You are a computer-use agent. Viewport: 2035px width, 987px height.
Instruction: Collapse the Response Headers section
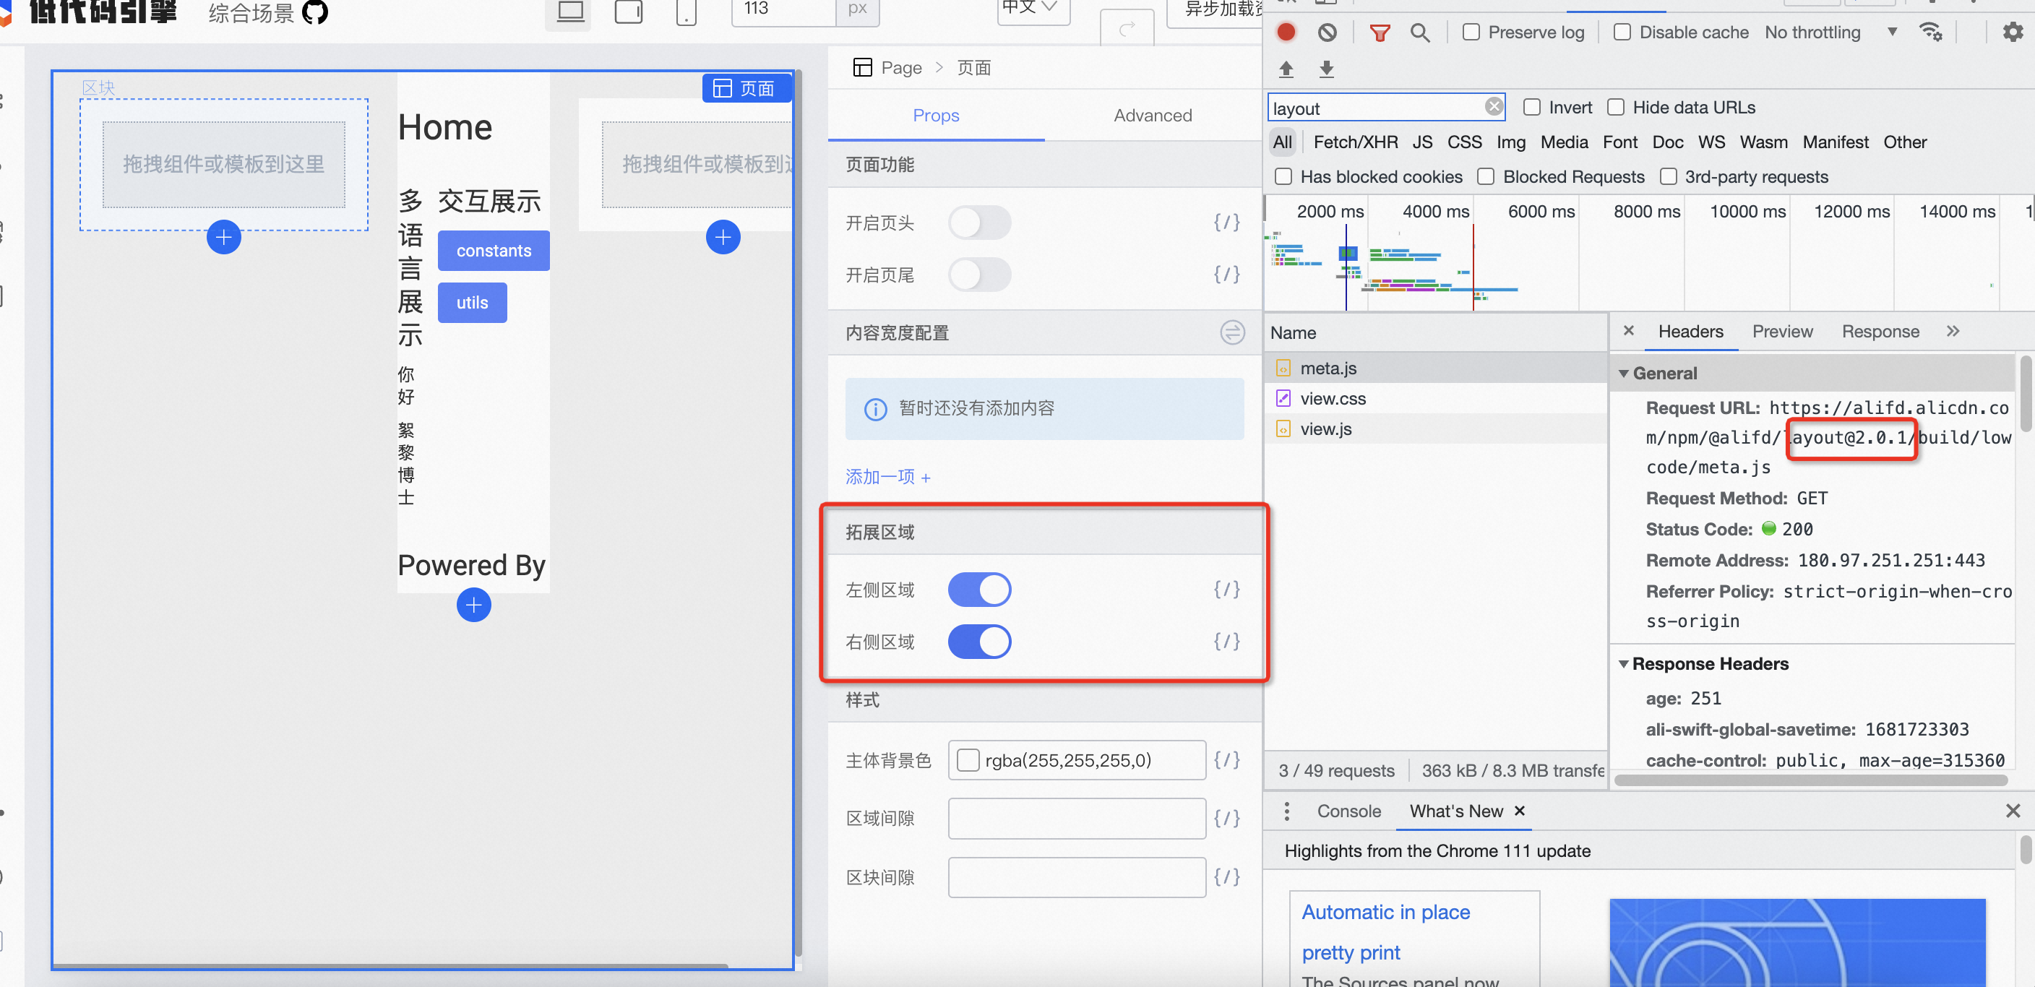(x=1625, y=663)
